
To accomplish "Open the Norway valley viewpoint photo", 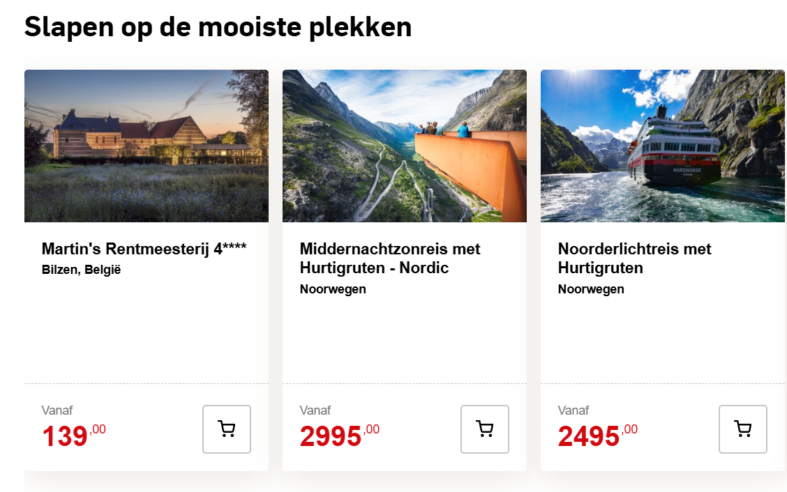I will click(x=405, y=146).
